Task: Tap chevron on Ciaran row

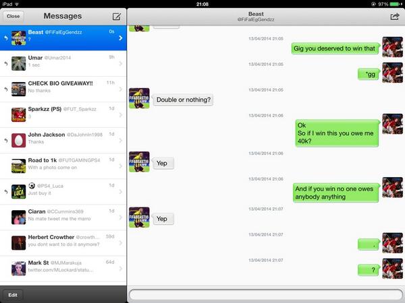Action: coord(121,217)
